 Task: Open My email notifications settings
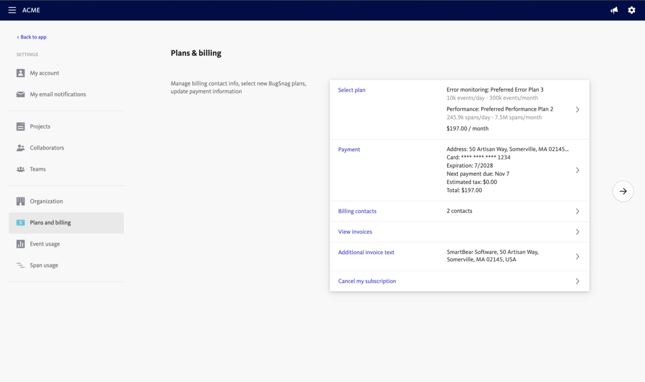pos(66,94)
